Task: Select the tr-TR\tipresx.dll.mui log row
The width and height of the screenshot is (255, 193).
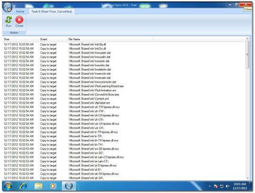Action: [124, 132]
